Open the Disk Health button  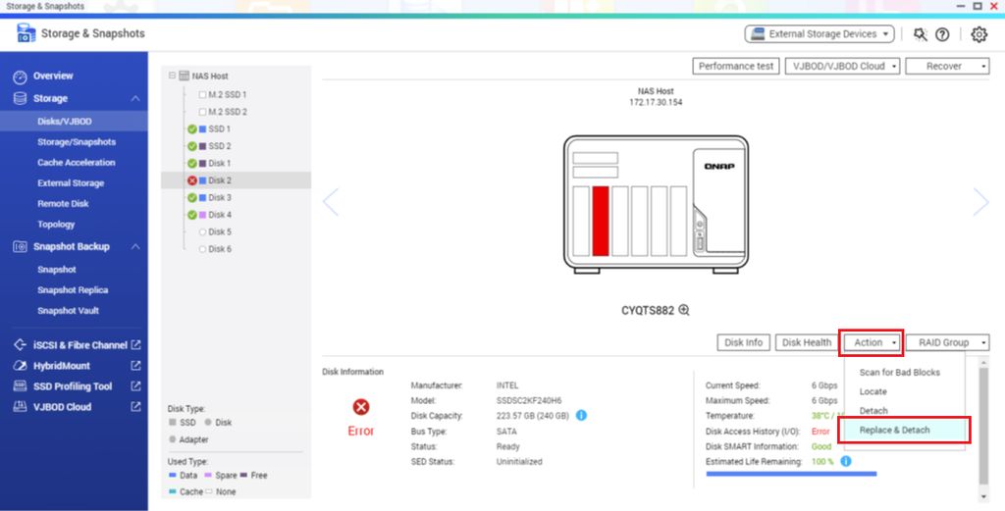[806, 342]
